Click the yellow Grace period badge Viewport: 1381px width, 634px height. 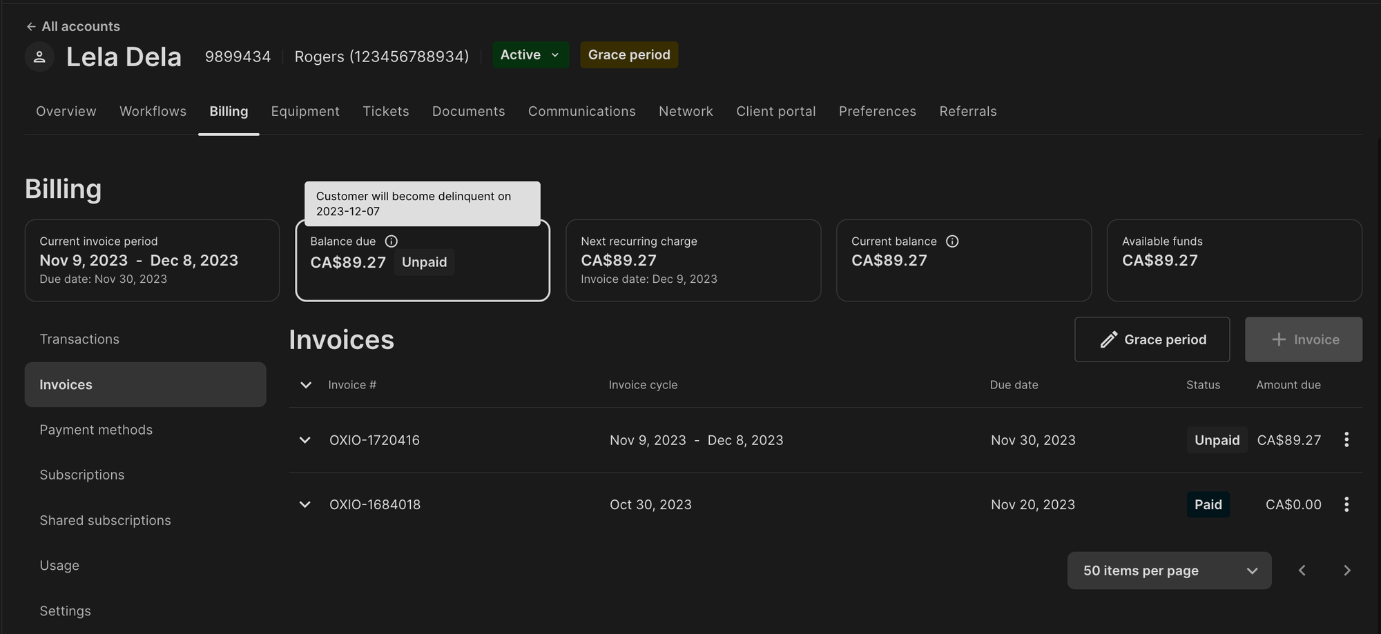[629, 55]
